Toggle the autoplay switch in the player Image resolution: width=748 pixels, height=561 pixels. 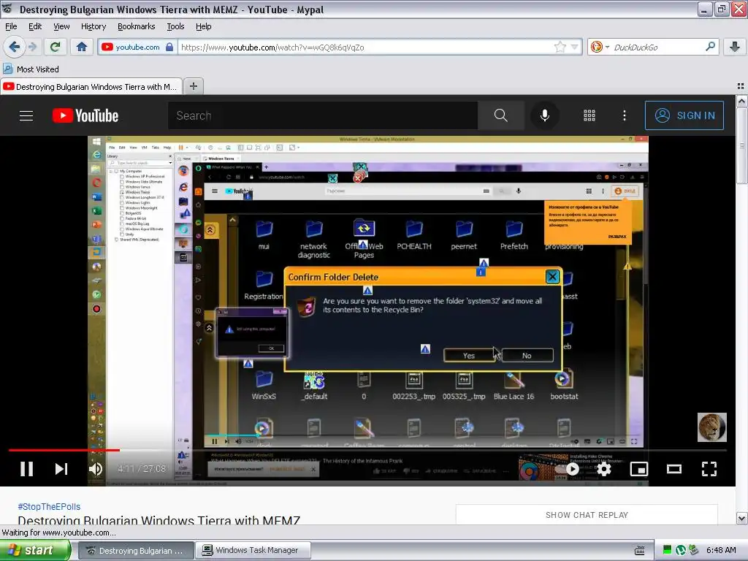[x=567, y=469]
